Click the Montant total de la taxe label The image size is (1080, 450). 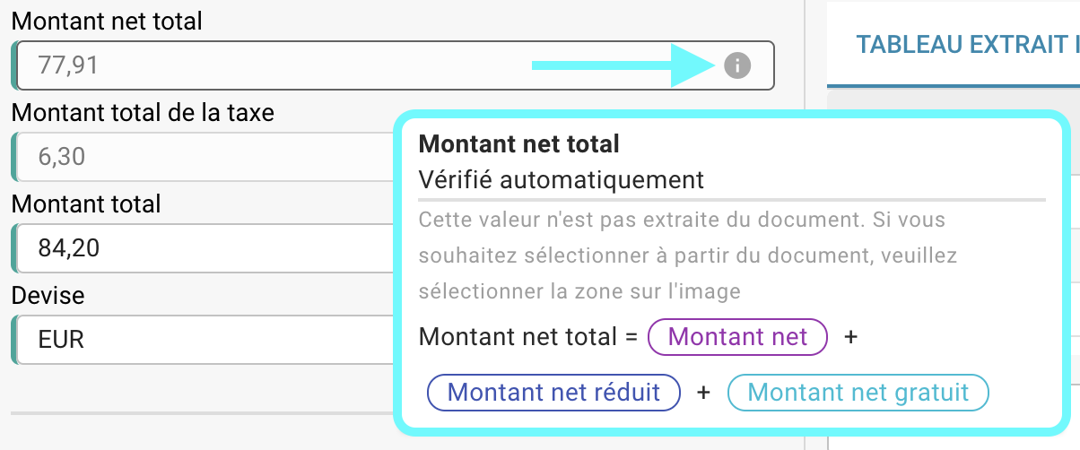coord(143,113)
